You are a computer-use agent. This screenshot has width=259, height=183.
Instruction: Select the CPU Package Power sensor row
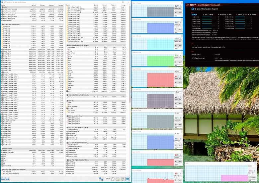click(x=96, y=13)
